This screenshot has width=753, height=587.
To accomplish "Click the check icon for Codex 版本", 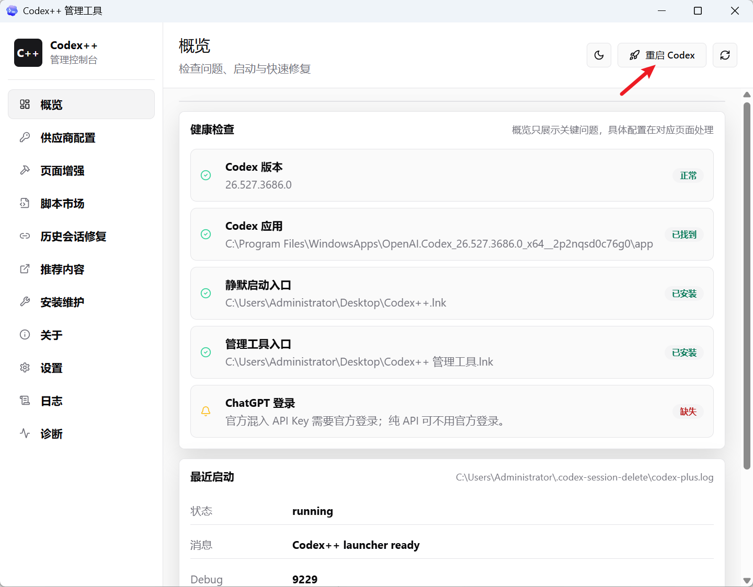I will pos(206,175).
